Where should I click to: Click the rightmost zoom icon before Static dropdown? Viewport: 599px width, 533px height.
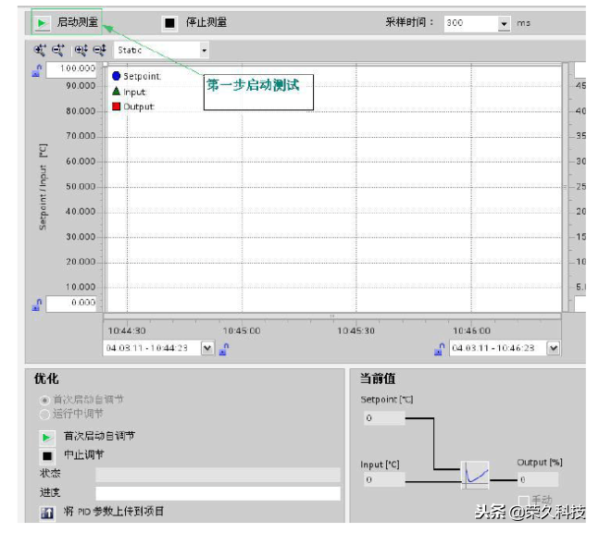[98, 51]
